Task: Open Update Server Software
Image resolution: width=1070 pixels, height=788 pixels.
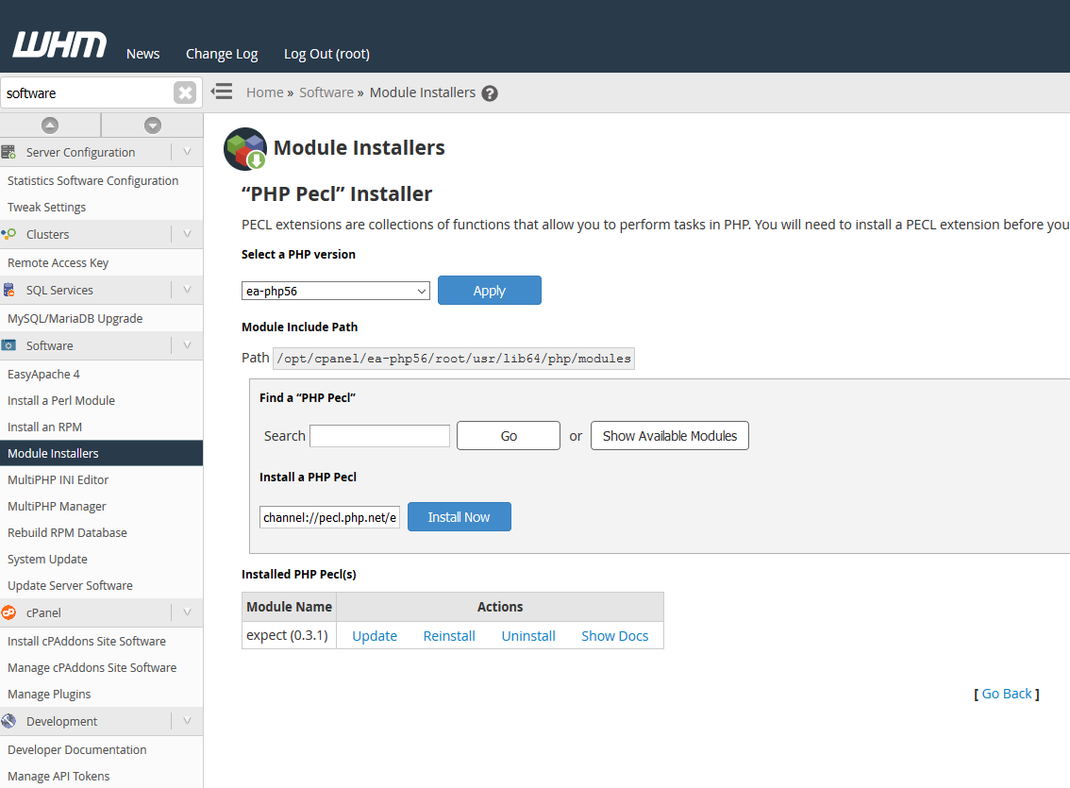Action: [x=70, y=585]
